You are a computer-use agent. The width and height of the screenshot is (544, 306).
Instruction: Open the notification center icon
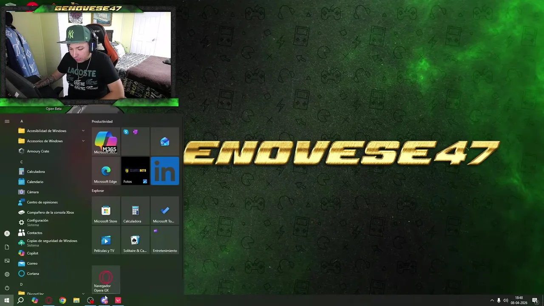(x=535, y=300)
